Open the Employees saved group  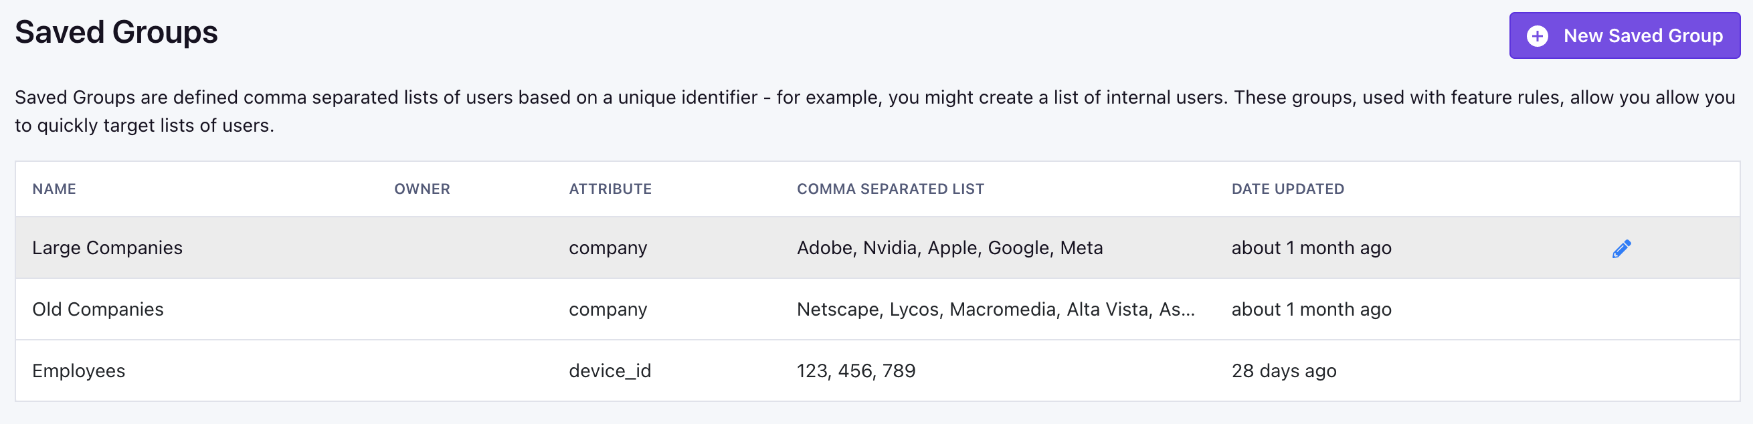(x=79, y=371)
